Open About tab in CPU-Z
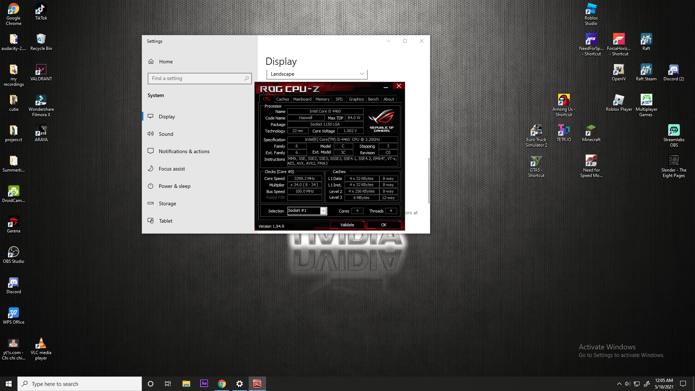 pyautogui.click(x=389, y=99)
